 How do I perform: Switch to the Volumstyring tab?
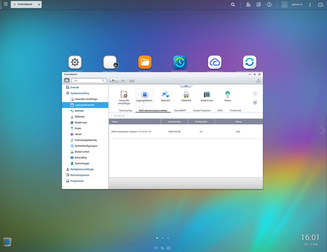click(125, 111)
